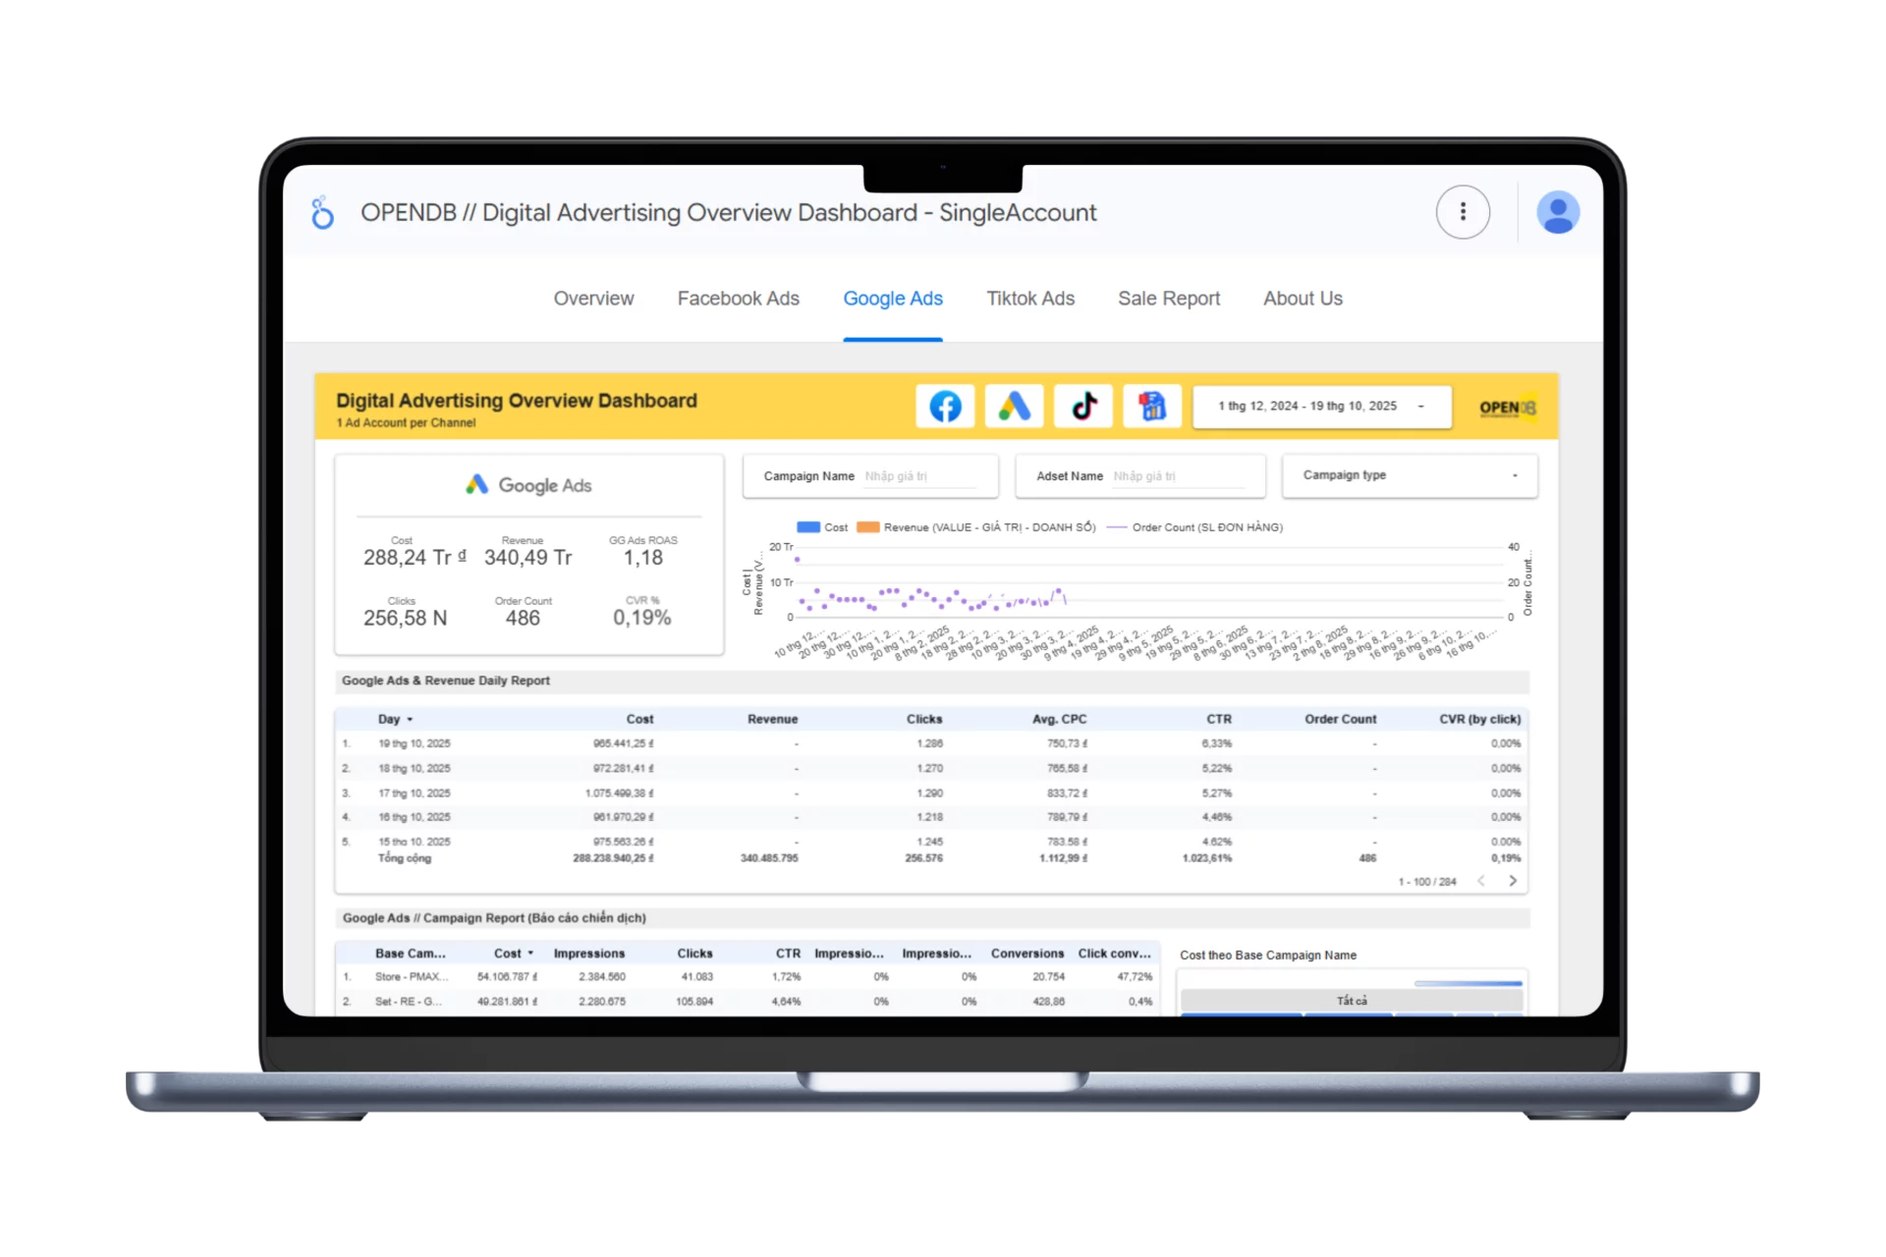Click the sales report store icon
The image size is (1886, 1257).
click(1152, 407)
